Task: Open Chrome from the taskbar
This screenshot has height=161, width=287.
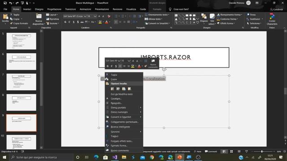Action: 152,157
